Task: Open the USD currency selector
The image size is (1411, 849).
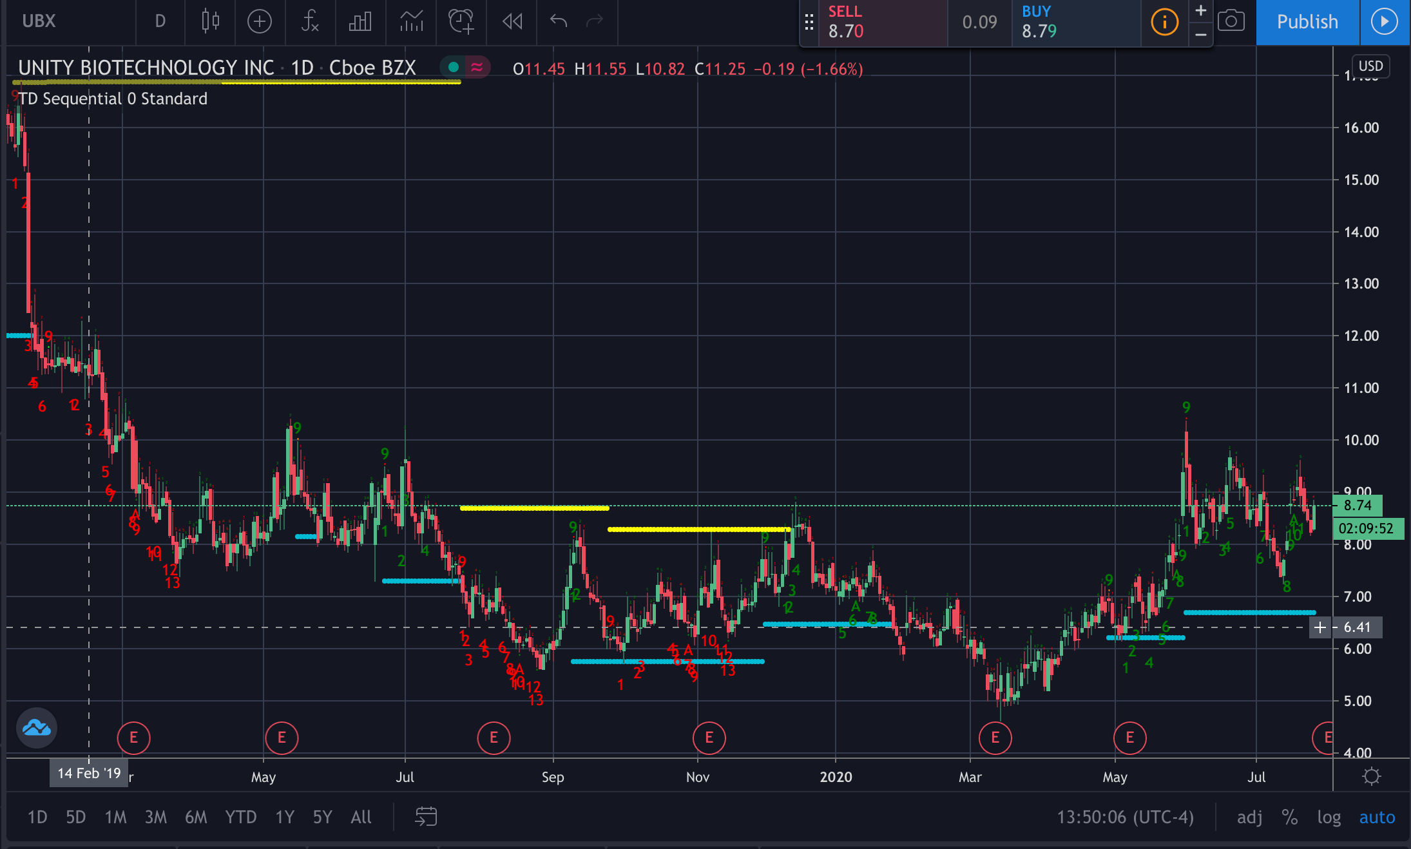Action: click(1370, 66)
